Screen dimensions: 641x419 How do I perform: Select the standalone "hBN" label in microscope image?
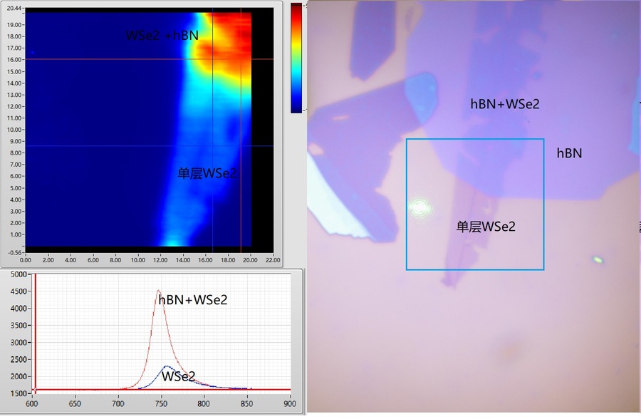coord(569,152)
